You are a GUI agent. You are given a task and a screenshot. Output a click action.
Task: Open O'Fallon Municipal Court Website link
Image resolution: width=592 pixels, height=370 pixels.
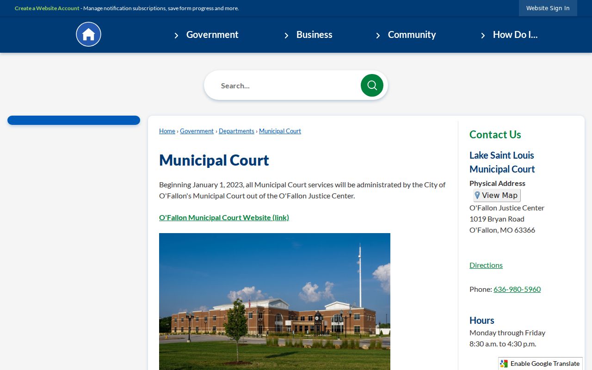[224, 217]
